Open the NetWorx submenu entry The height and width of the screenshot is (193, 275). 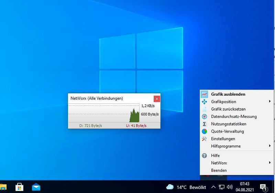(x=236, y=163)
